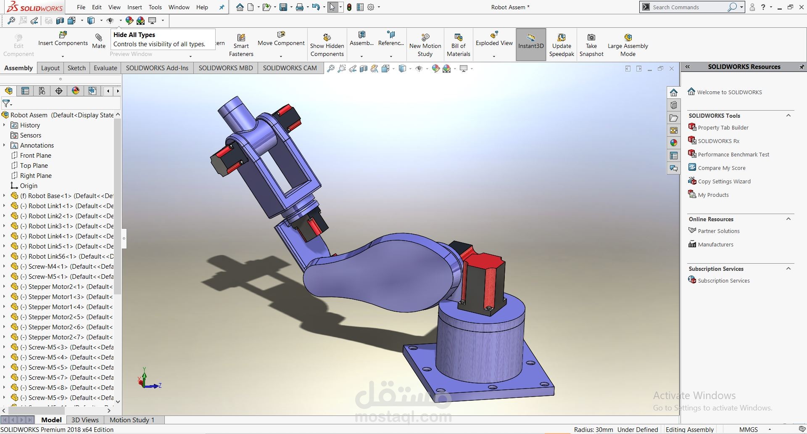807x434 pixels.
Task: Click Performance Benchmark Test link
Action: click(x=733, y=154)
